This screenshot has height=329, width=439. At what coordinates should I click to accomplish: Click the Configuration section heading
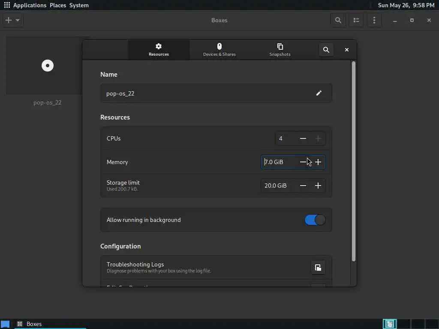(x=120, y=246)
